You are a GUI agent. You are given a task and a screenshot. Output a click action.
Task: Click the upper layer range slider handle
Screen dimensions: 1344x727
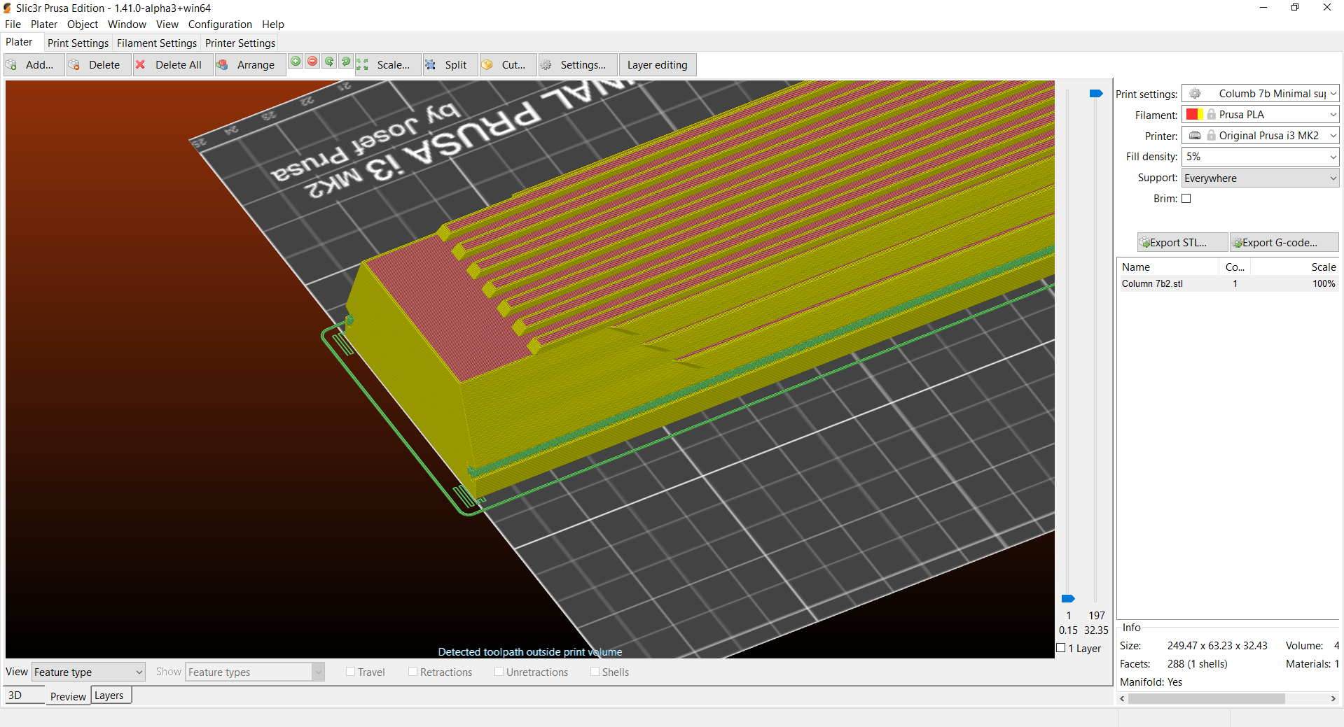1096,94
